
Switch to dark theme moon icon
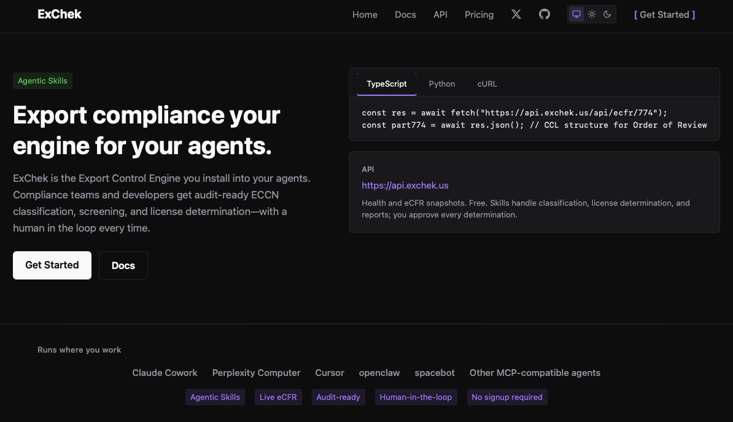pyautogui.click(x=607, y=14)
